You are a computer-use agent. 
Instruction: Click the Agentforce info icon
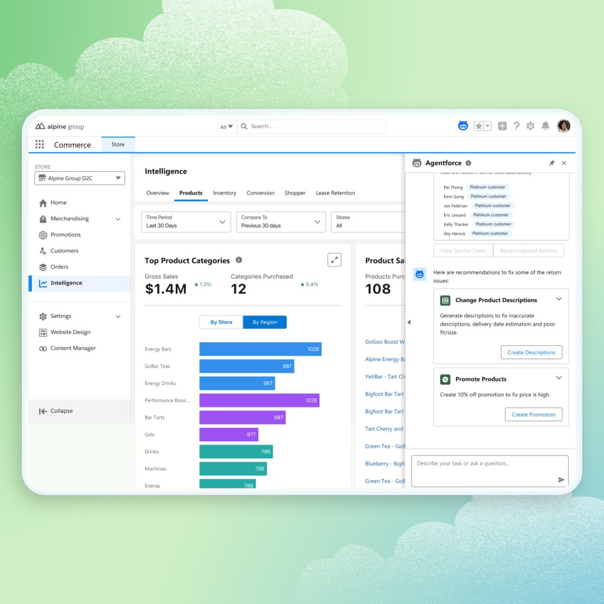pos(468,163)
